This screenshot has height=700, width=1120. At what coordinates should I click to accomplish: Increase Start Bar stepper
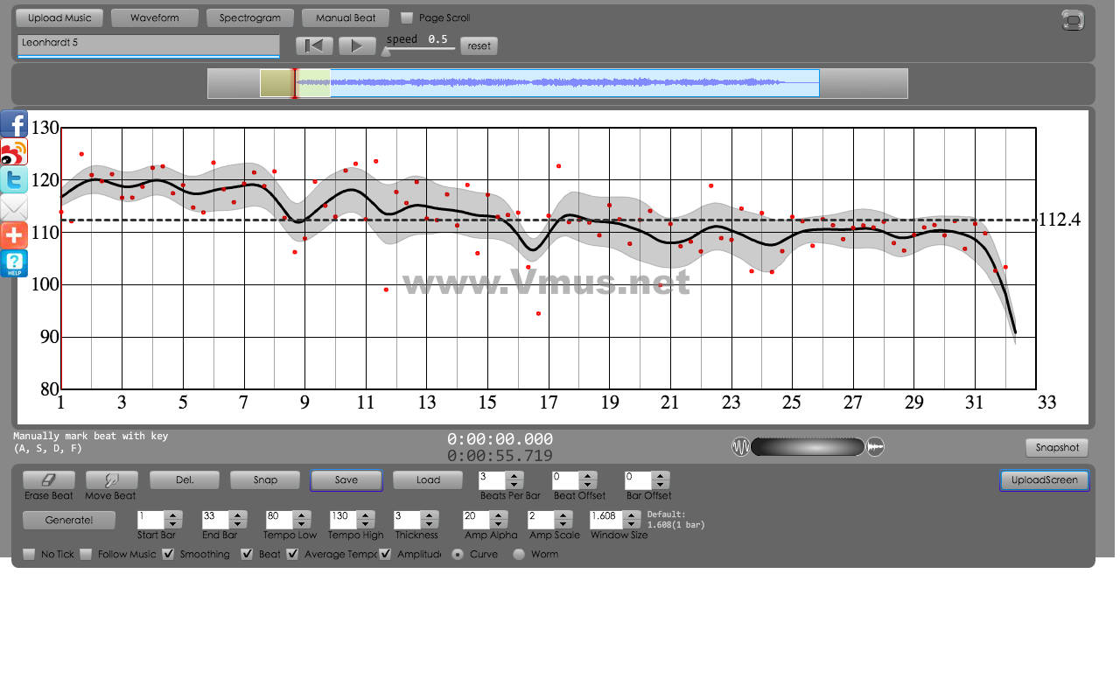click(x=172, y=515)
